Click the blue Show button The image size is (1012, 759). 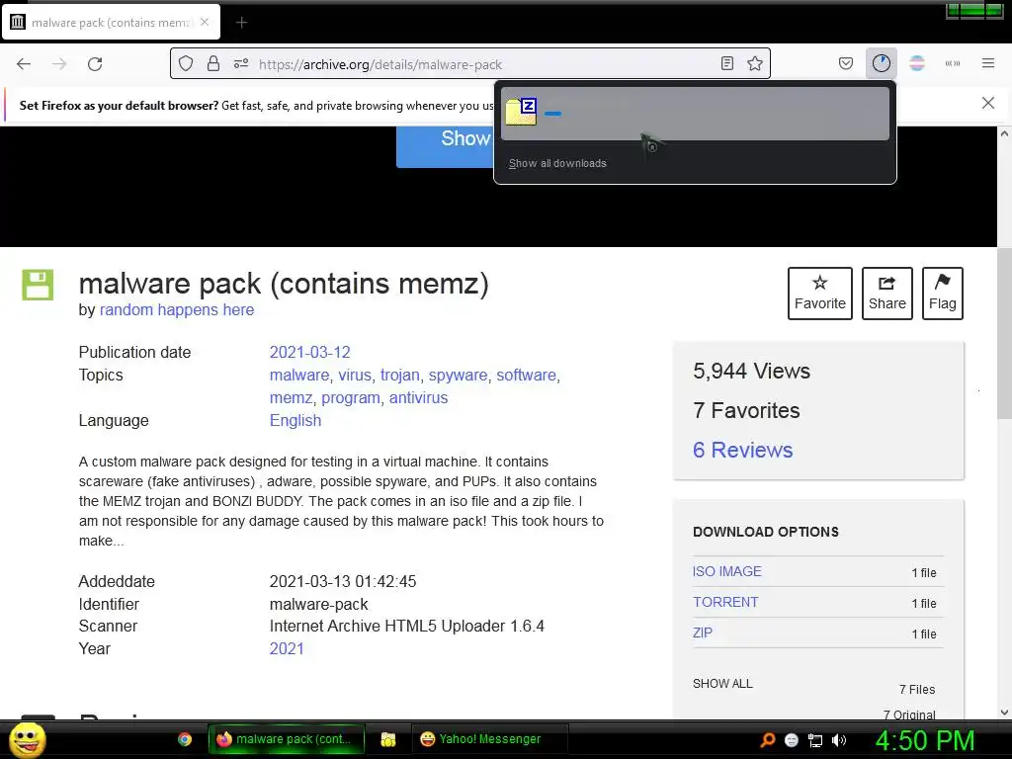446,147
